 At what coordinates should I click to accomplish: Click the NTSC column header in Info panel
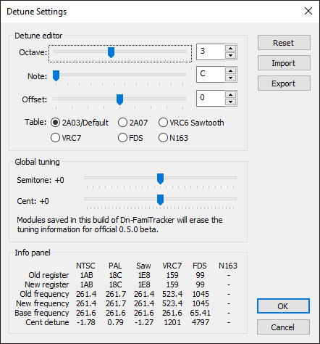pos(85,266)
